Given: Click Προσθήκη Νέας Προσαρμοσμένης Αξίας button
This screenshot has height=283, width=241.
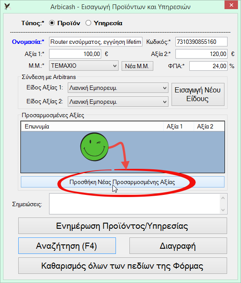Looking at the screenshot, I should point(122,182).
